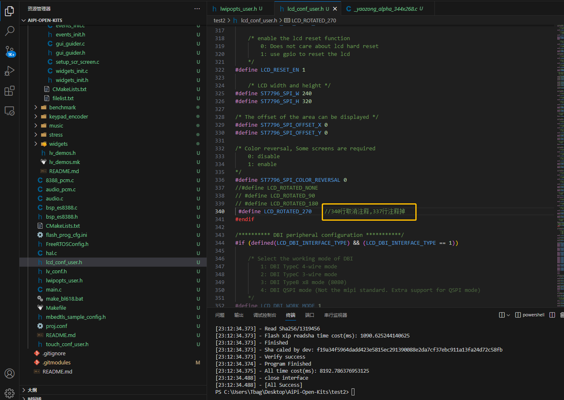The height and width of the screenshot is (400, 564).
Task: Kill terminal with the trash icon
Action: [x=562, y=315]
